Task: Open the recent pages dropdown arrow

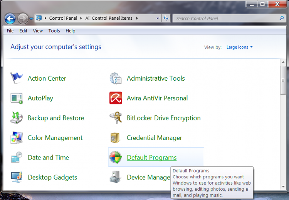Action: [31, 19]
